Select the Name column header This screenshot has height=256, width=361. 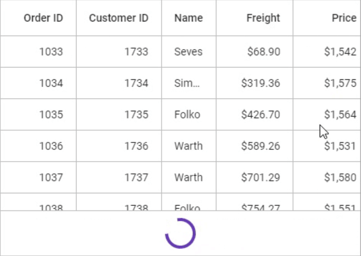click(x=189, y=18)
